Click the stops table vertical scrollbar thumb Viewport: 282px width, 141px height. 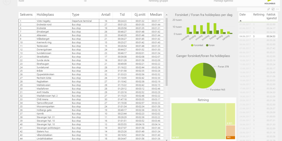(167, 52)
